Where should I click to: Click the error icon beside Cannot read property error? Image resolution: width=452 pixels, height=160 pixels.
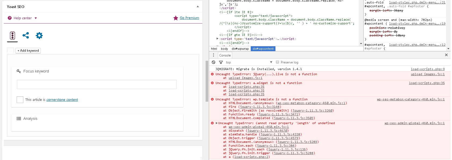tap(212, 123)
